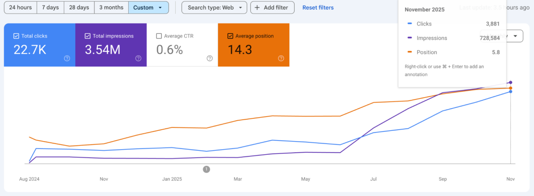Click the Reset filters link
Viewport: 534px width, 196px height.
click(x=318, y=7)
